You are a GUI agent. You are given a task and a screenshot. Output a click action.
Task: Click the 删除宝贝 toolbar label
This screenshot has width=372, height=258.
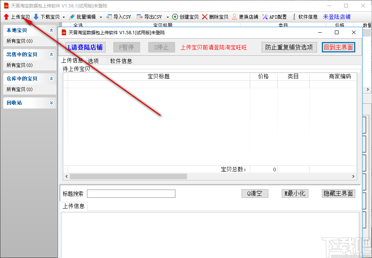[x=219, y=17]
